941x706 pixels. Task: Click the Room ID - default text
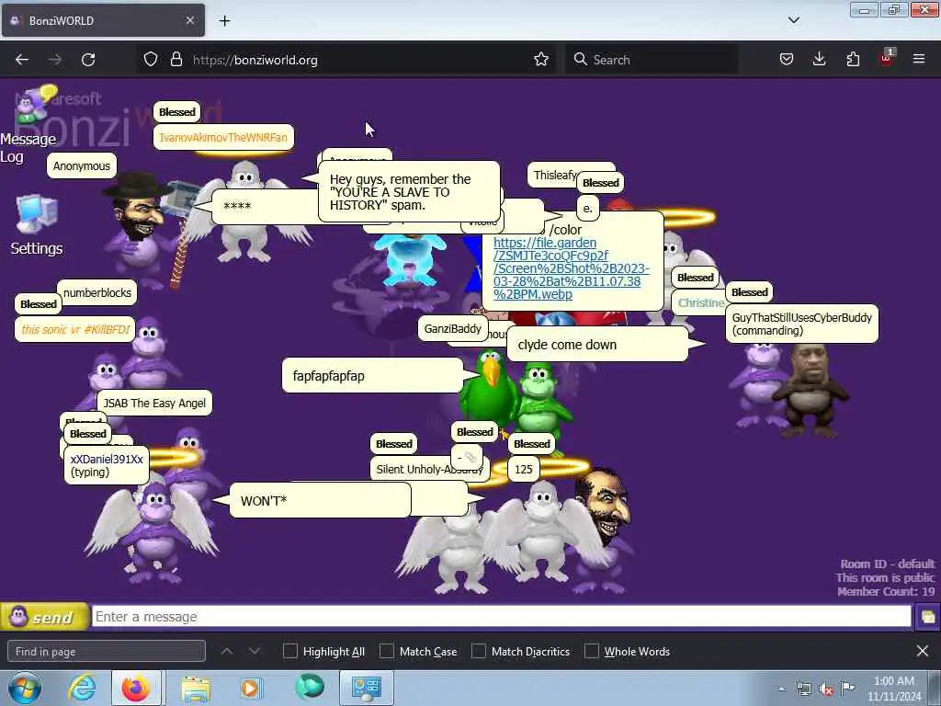(888, 564)
